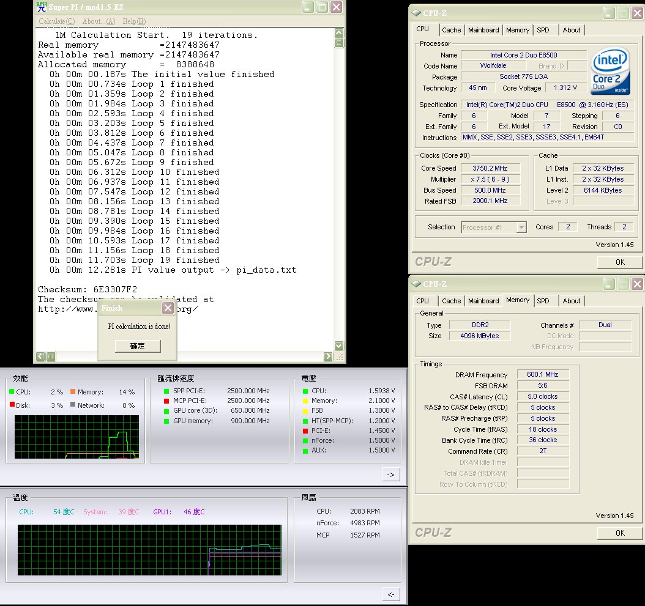
Task: Click the CPU-Z icon in the Memory window title bar
Action: [416, 284]
